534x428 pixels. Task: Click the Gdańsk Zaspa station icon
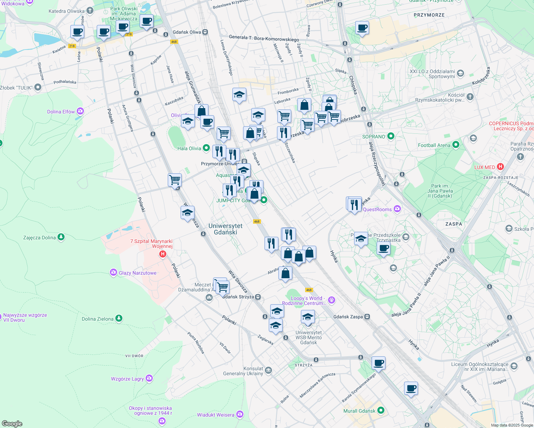coord(367,317)
